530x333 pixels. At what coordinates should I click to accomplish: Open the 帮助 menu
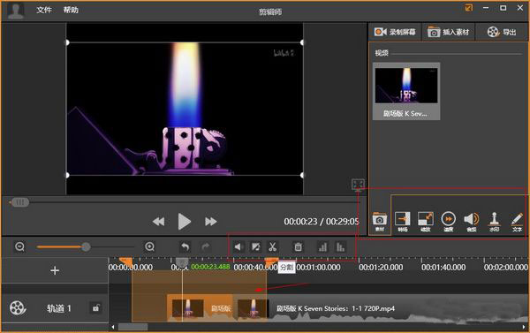(71, 10)
